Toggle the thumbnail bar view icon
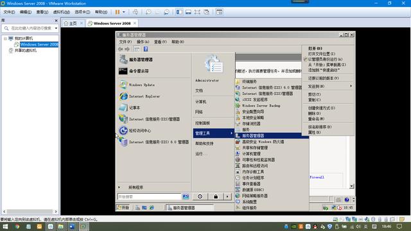Screen dimensions: 411x231 pos(188,12)
